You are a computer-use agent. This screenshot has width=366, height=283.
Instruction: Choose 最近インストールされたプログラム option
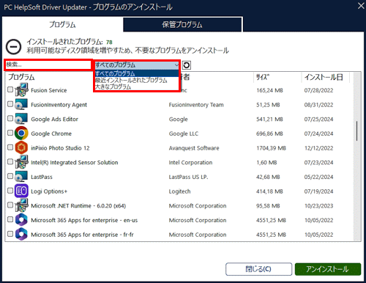[137, 80]
